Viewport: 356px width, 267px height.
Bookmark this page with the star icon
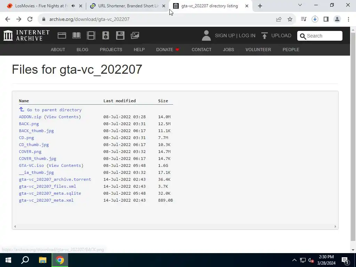(290, 19)
